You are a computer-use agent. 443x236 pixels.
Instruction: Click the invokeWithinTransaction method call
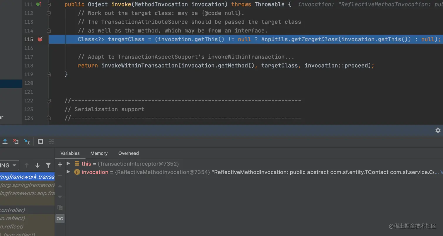[139, 66]
